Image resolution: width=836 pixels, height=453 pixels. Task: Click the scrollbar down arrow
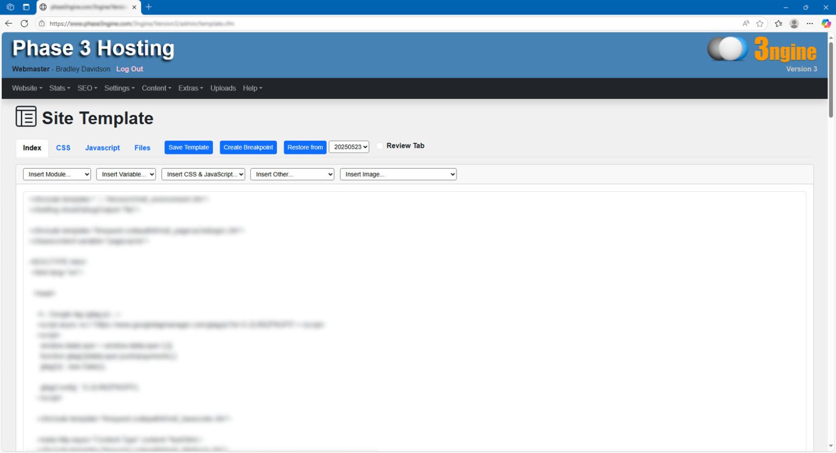coord(831,446)
